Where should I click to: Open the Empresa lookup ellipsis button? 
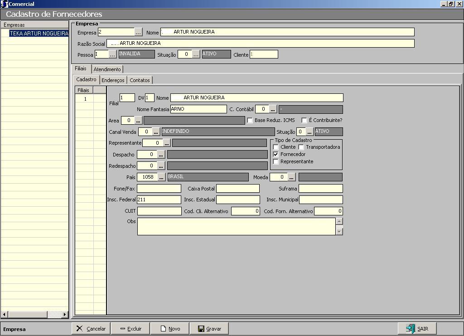click(139, 32)
